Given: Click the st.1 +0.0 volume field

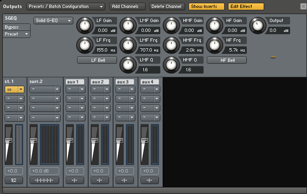Looking at the screenshot, I should click(14, 171).
